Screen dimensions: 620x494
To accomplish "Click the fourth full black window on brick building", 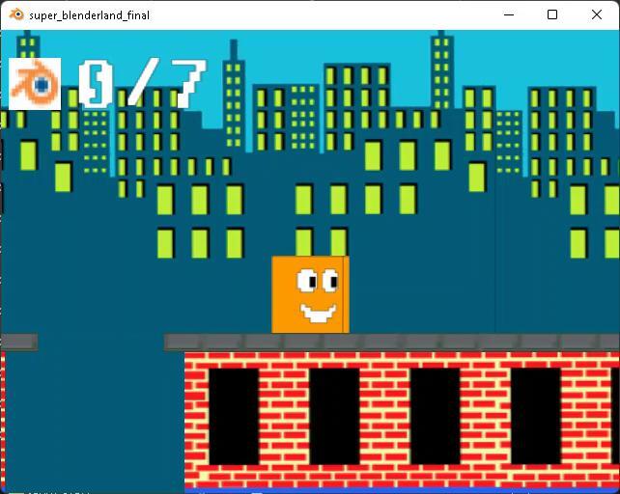I will 535,416.
